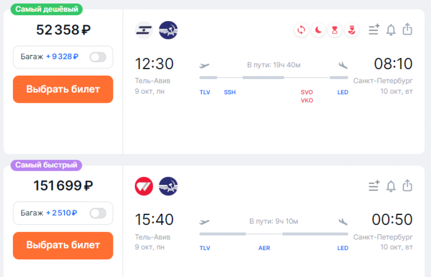Click the long layover hourglass icon
431x277 pixels.
tap(335, 30)
